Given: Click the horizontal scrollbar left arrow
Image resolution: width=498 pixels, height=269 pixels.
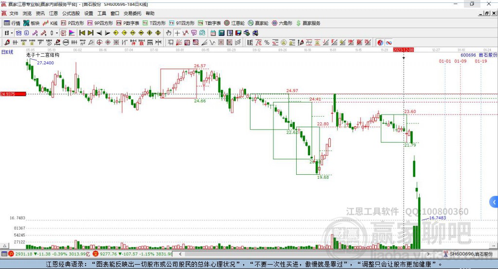Looking at the screenshot, I should pos(180,254).
